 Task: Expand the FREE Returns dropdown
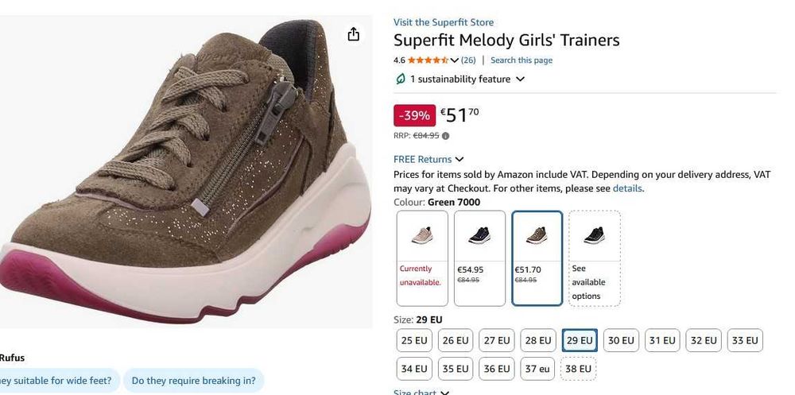[460, 159]
